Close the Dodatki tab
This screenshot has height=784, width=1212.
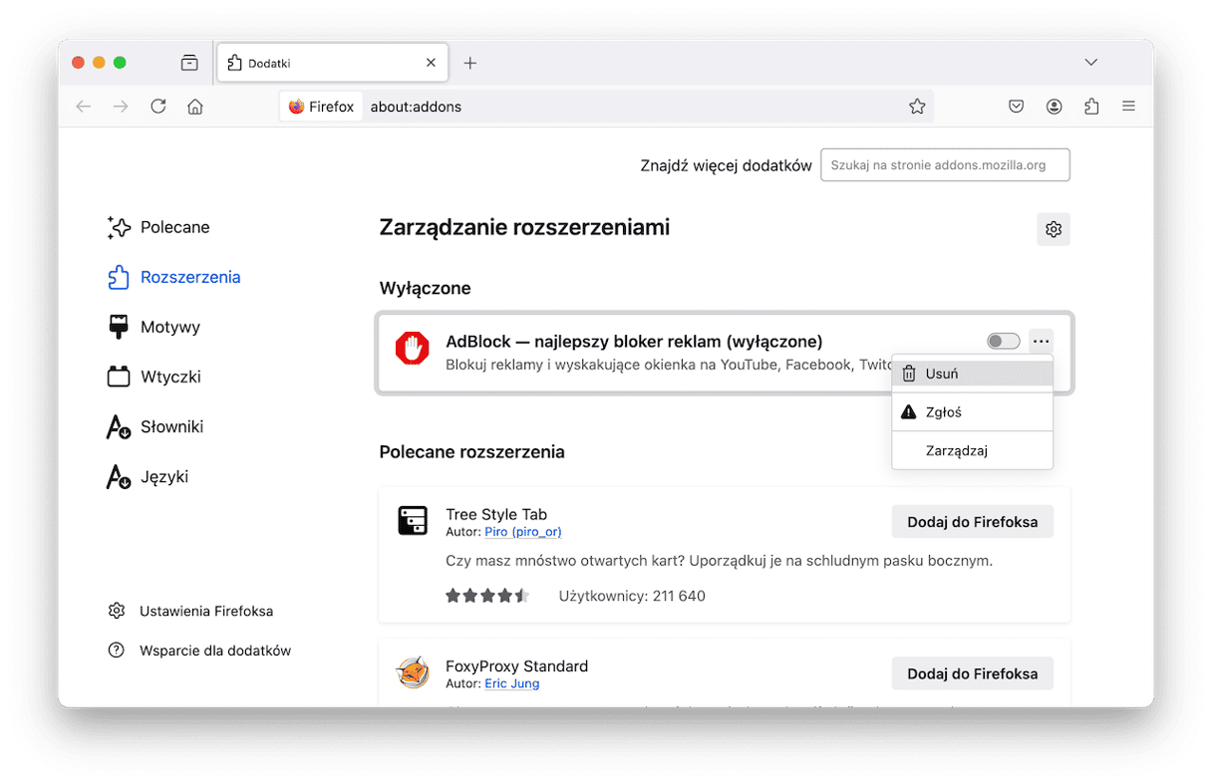coord(431,63)
